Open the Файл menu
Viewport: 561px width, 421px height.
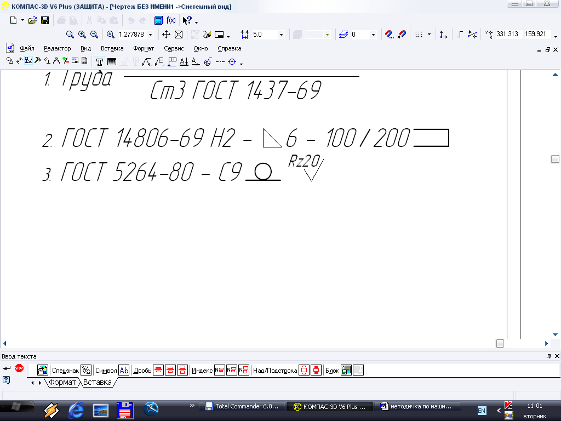click(x=27, y=48)
